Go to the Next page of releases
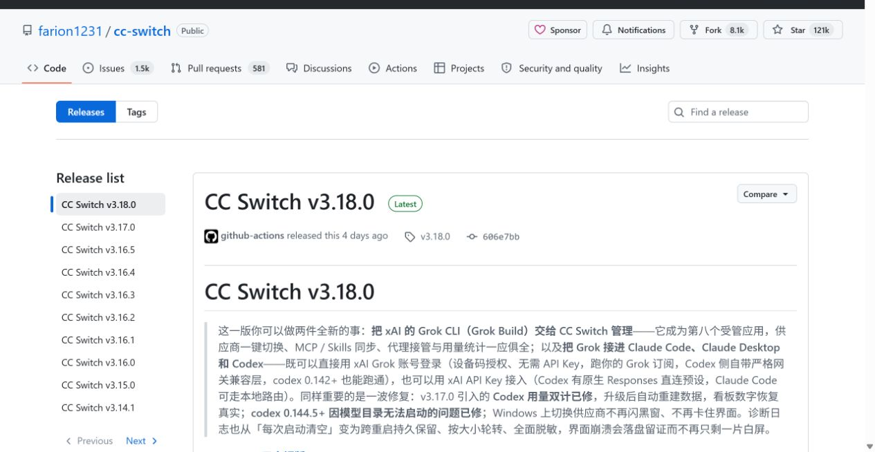 point(142,441)
